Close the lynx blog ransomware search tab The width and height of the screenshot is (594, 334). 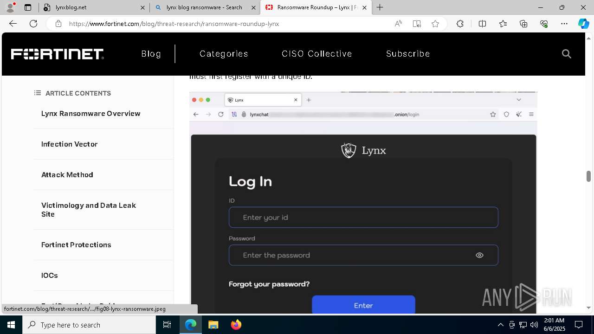pyautogui.click(x=254, y=7)
